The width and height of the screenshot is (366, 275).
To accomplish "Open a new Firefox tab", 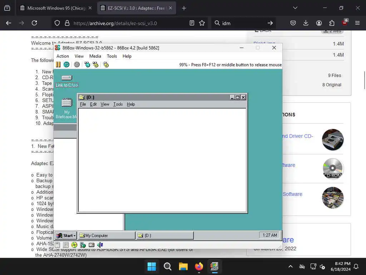I will (184, 8).
